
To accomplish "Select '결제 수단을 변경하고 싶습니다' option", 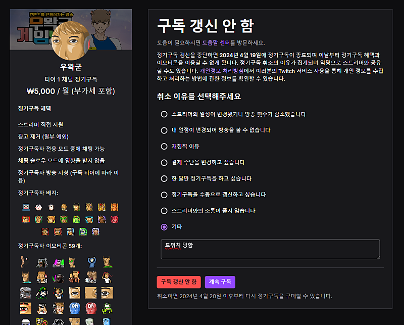I will point(164,163).
